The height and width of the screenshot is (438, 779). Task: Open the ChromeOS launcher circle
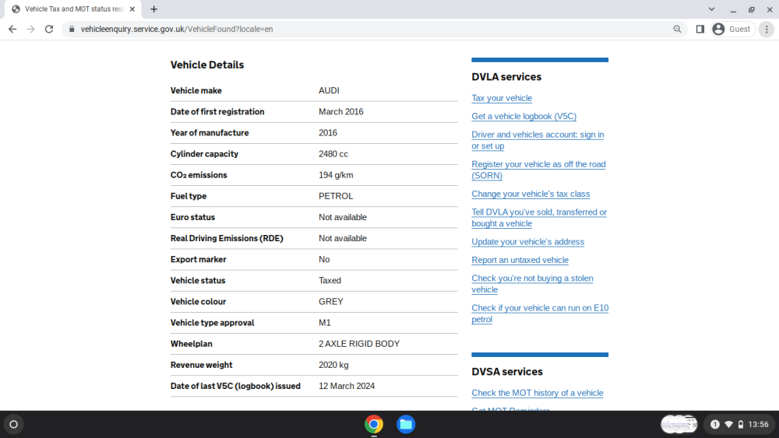[14, 425]
